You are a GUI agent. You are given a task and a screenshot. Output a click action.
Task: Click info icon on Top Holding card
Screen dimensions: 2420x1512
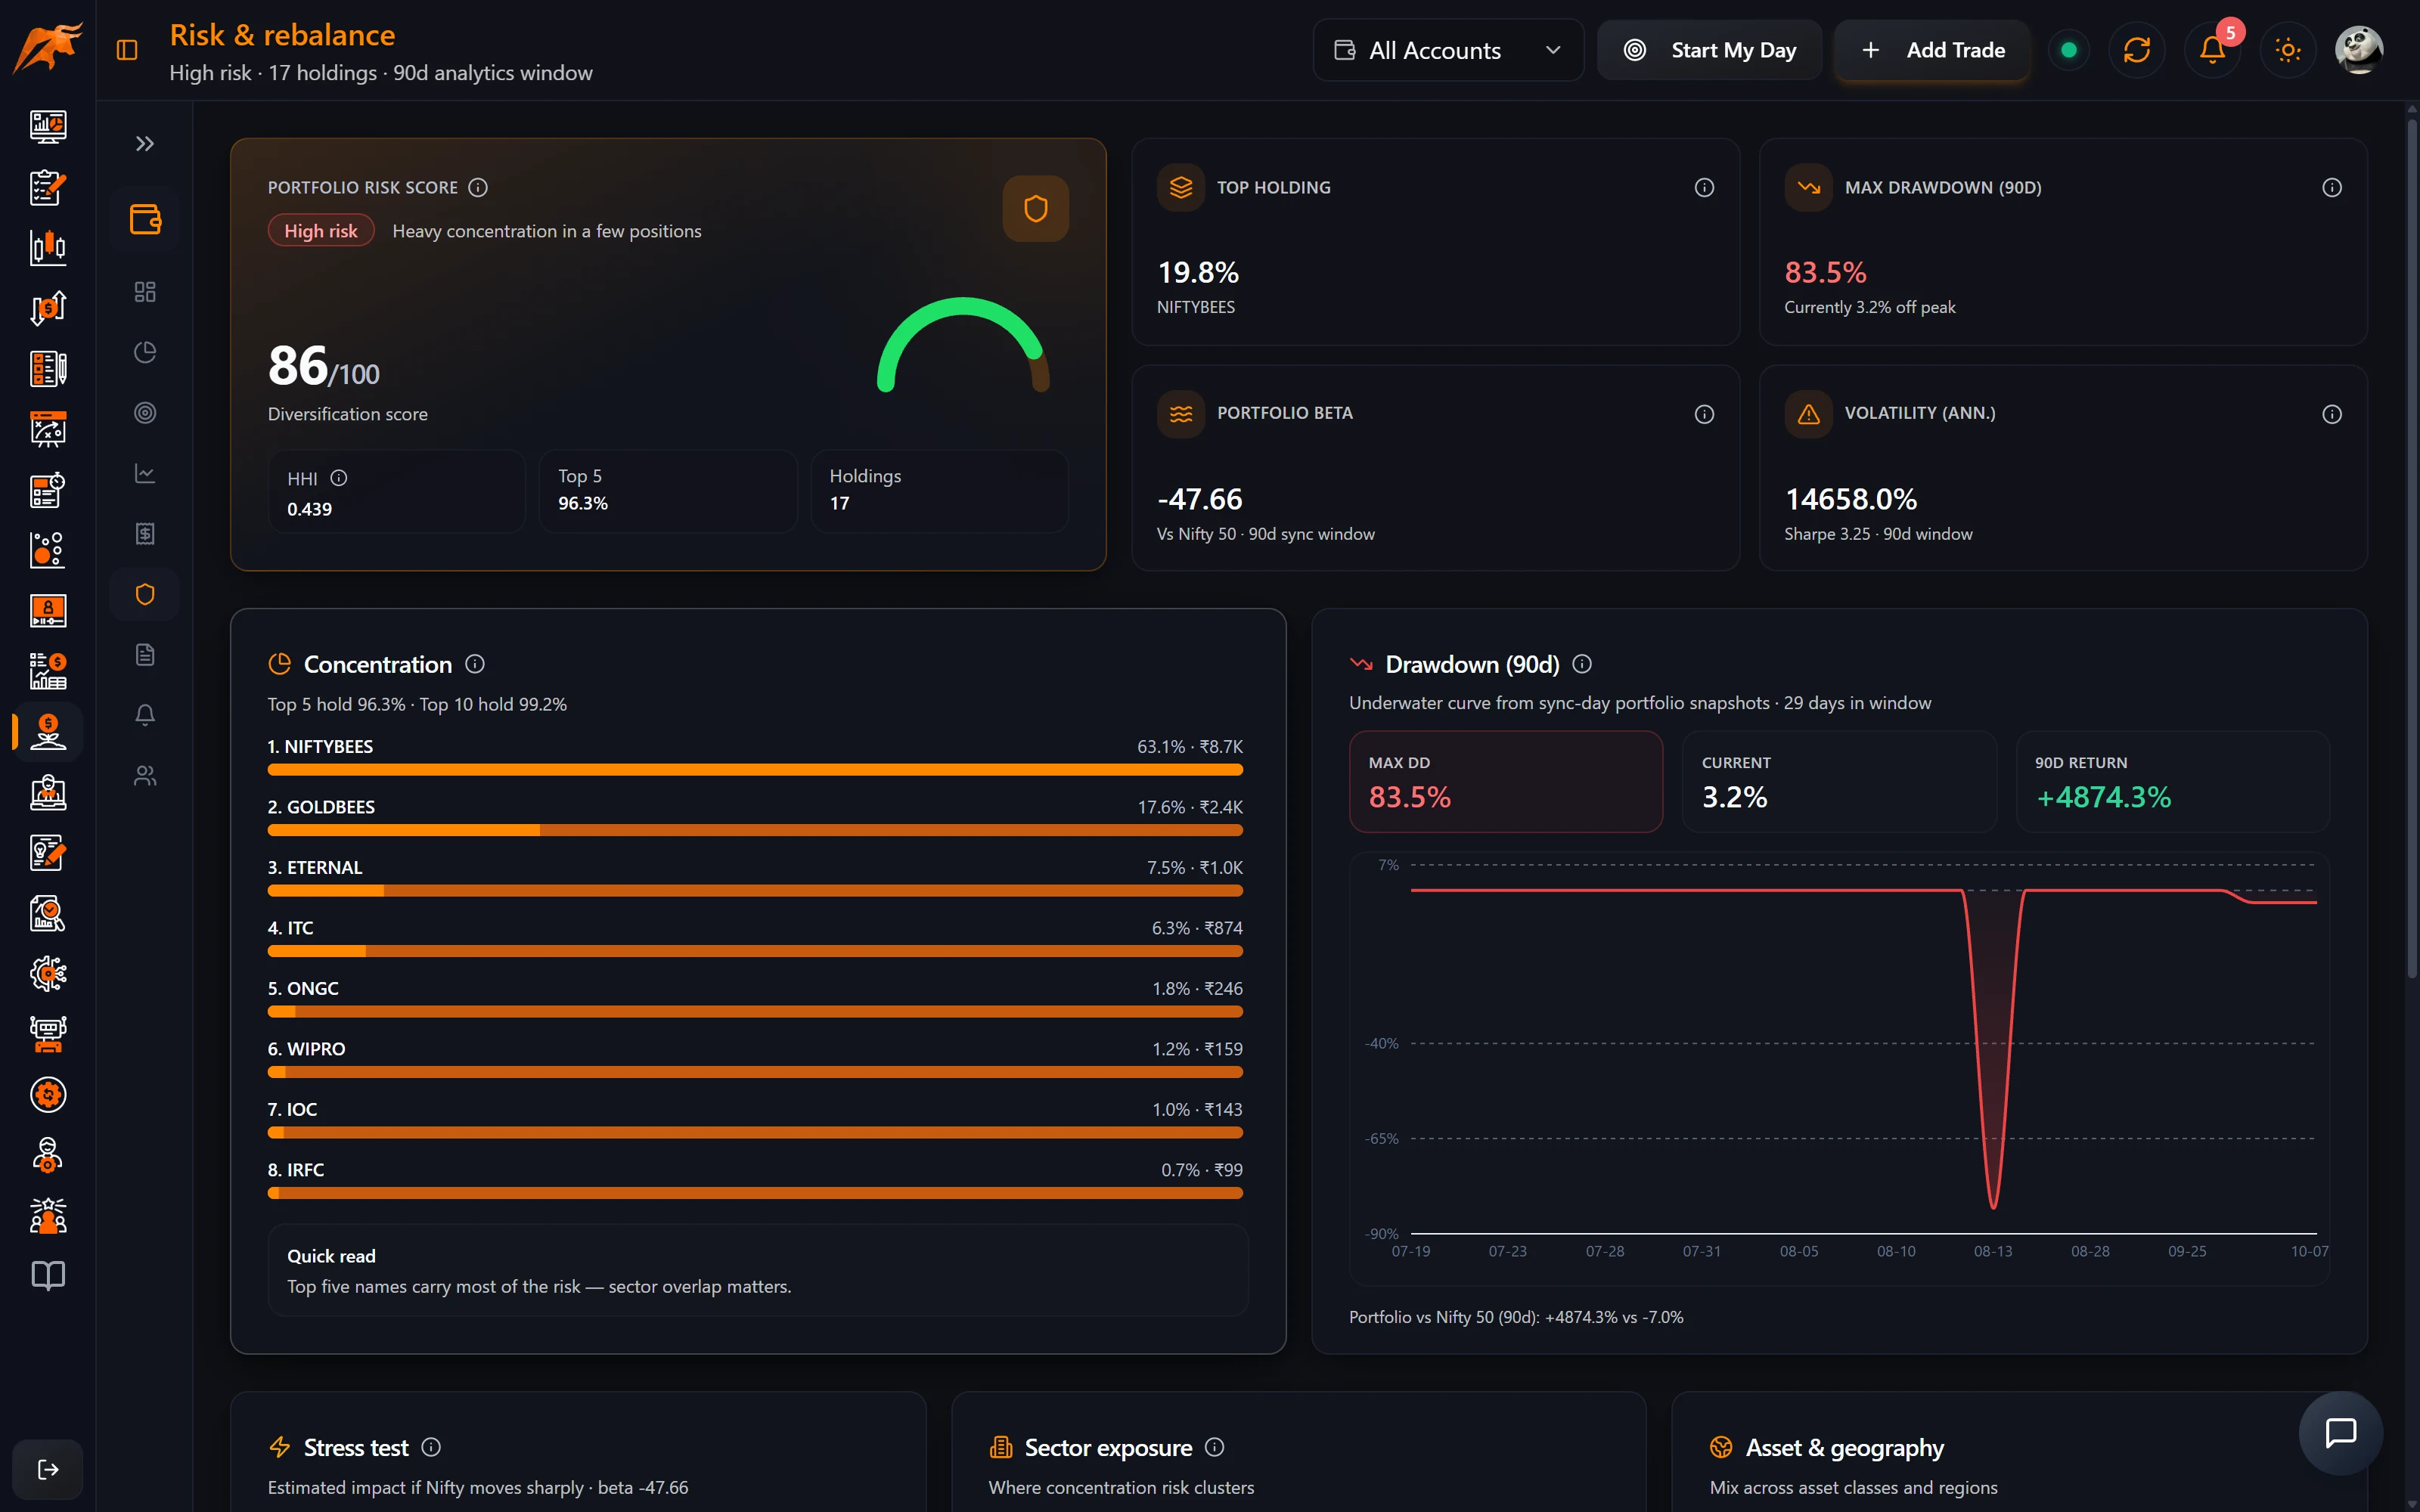1704,187
